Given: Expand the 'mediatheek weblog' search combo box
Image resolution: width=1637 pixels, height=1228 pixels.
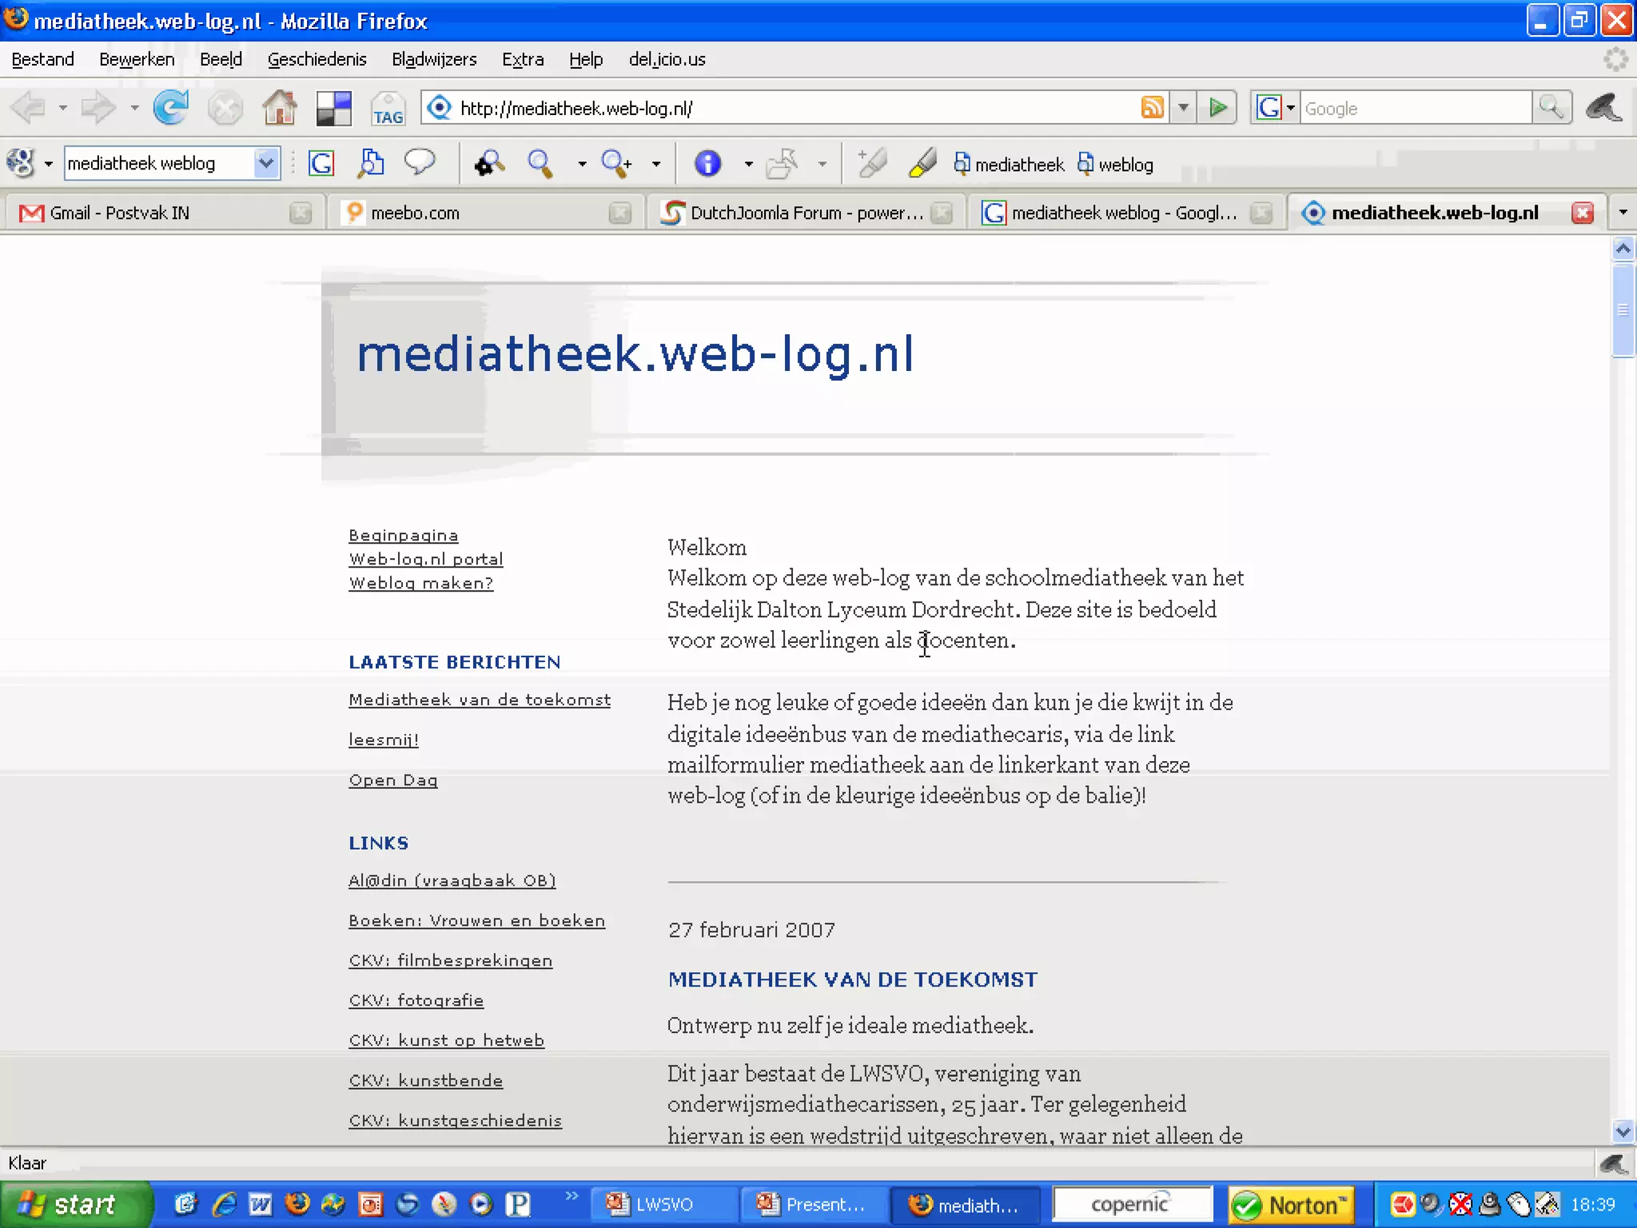Looking at the screenshot, I should (266, 163).
